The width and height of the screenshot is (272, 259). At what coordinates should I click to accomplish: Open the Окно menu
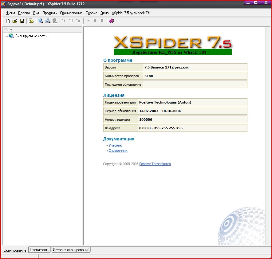coord(104,13)
